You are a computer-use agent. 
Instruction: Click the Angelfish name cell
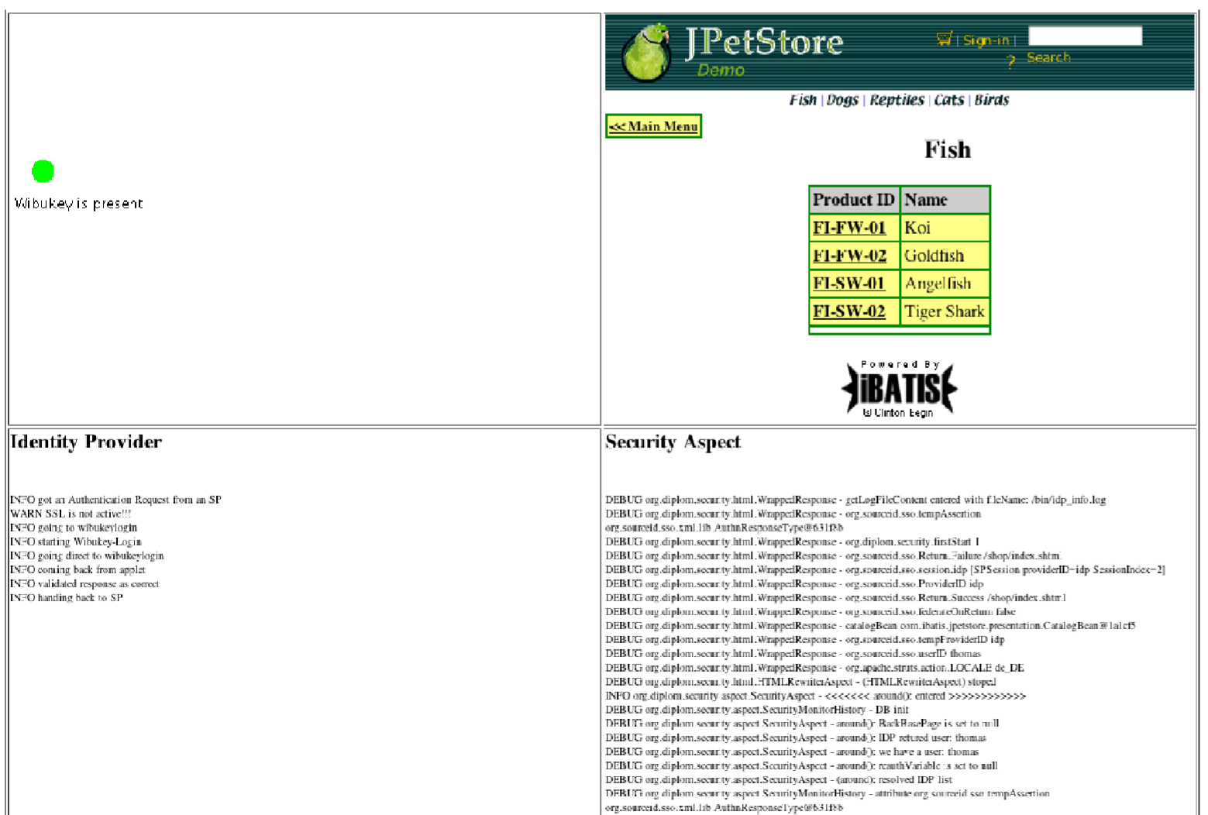click(x=945, y=284)
